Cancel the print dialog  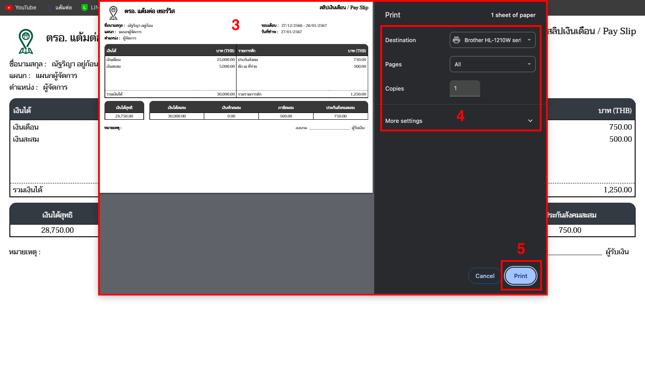click(485, 276)
